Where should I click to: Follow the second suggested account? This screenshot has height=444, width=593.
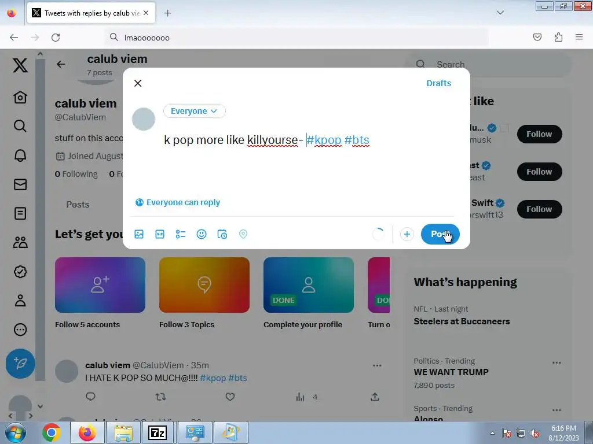[539, 172]
